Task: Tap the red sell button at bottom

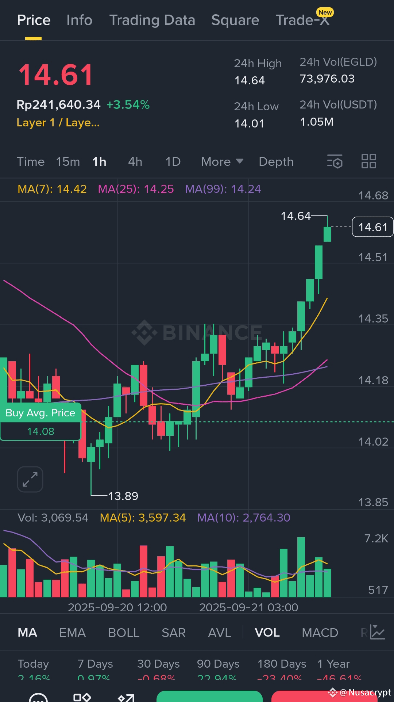Action: tap(324, 696)
